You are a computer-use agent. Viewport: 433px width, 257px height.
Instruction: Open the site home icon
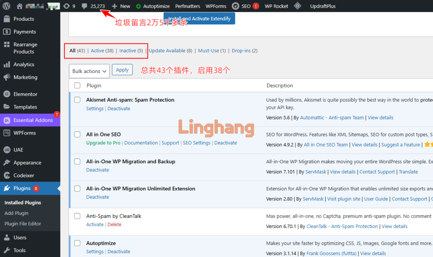point(19,6)
